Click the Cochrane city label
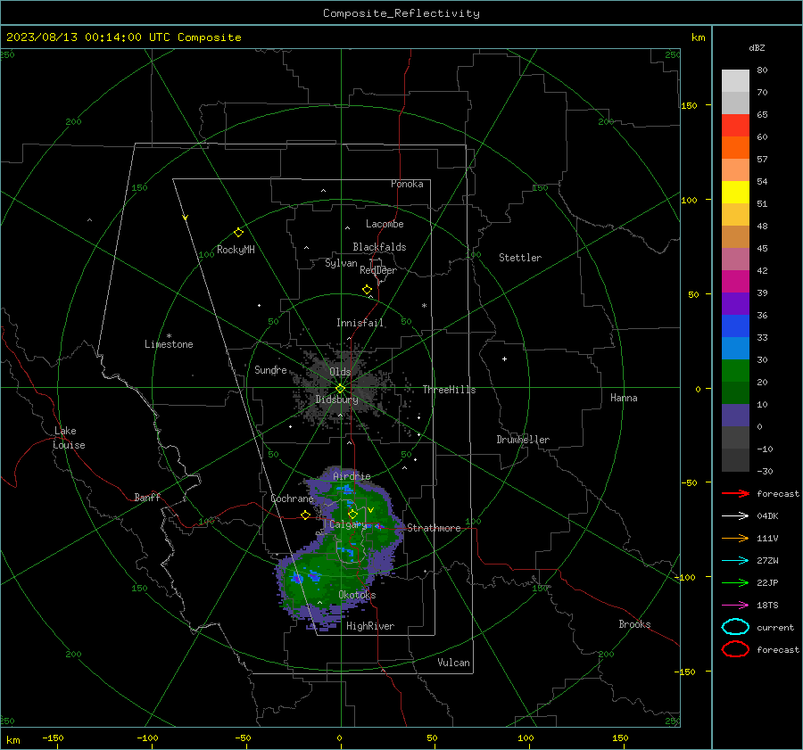The height and width of the screenshot is (750, 803). pos(292,499)
